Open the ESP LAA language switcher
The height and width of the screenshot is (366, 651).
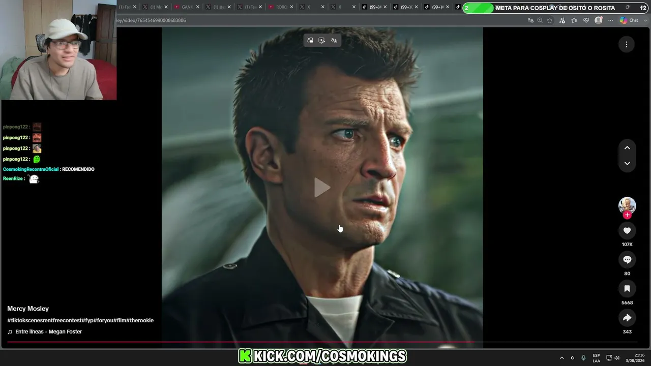596,358
